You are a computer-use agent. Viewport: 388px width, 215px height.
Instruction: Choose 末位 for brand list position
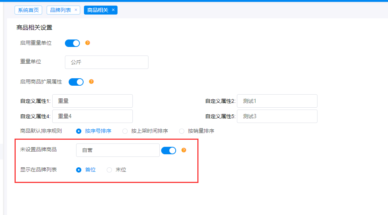(x=109, y=170)
